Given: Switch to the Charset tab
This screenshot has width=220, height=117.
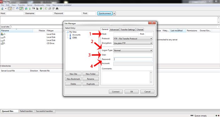Looking at the screenshot, I should [x=140, y=30].
